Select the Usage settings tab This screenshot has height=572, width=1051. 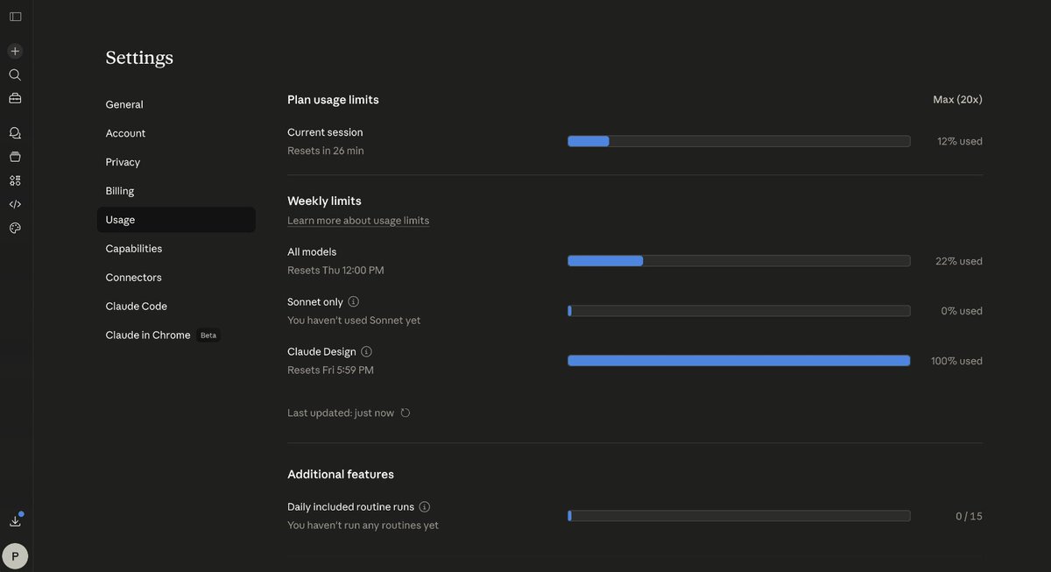point(176,220)
